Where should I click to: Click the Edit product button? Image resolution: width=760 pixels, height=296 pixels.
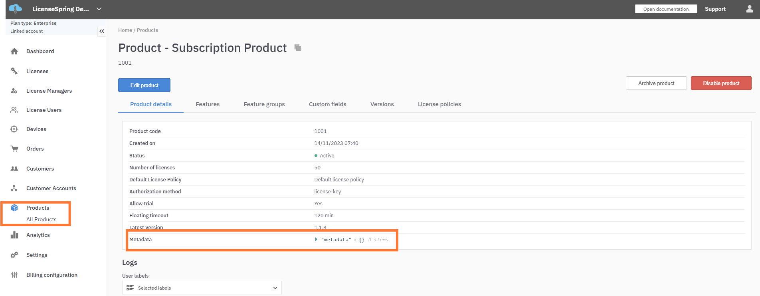pos(144,85)
